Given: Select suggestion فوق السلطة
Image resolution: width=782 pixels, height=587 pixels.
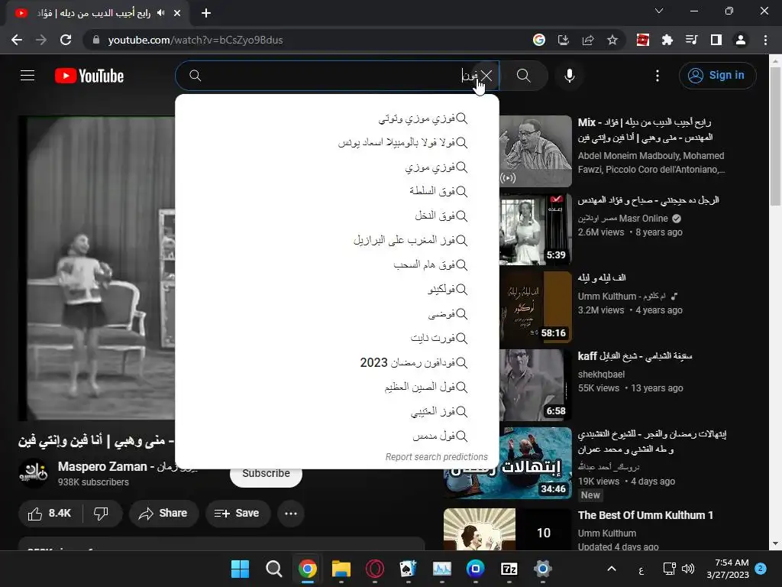Looking at the screenshot, I should tap(337, 191).
